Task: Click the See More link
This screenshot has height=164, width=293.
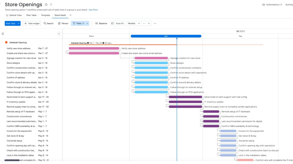Action: (x=93, y=10)
